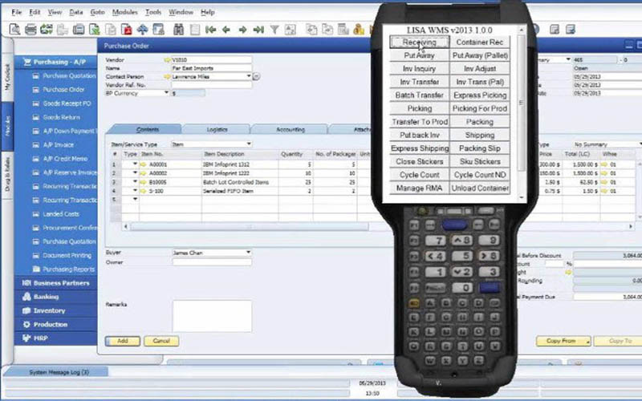Tap Container Rec on the handheld
This screenshot has height=401, width=642.
point(480,43)
